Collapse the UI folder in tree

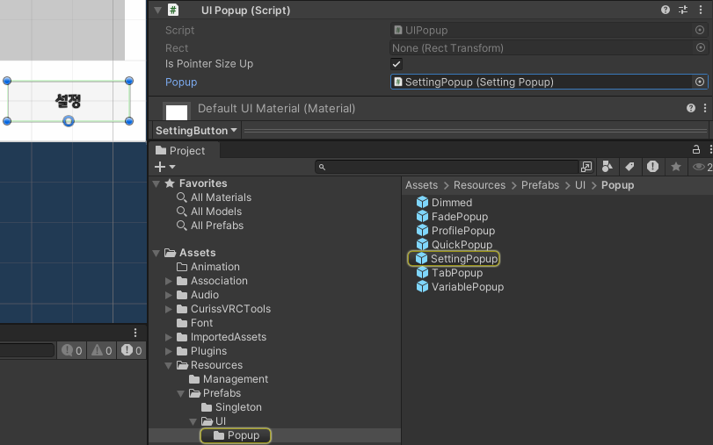click(x=193, y=422)
